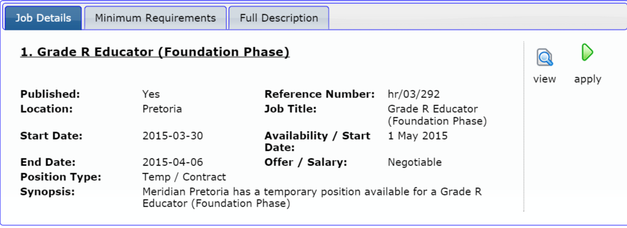The image size is (627, 228).
Task: Click the magnifier view icon
Action: pyautogui.click(x=545, y=57)
